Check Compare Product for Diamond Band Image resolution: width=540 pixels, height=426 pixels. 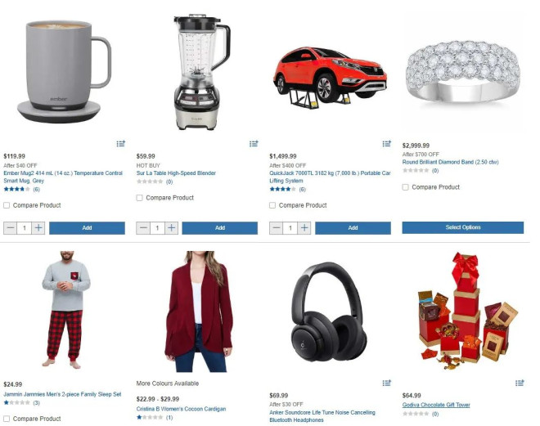point(405,187)
